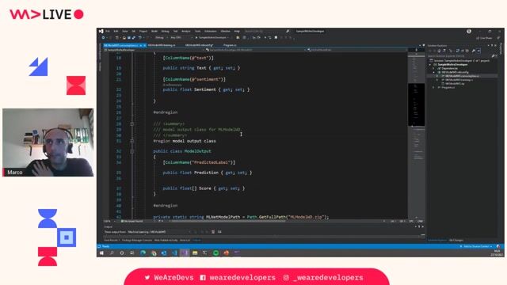Screen dimensions: 507x285
Task: Switch to the Package Manager Console tab
Action: pyautogui.click(x=137, y=241)
